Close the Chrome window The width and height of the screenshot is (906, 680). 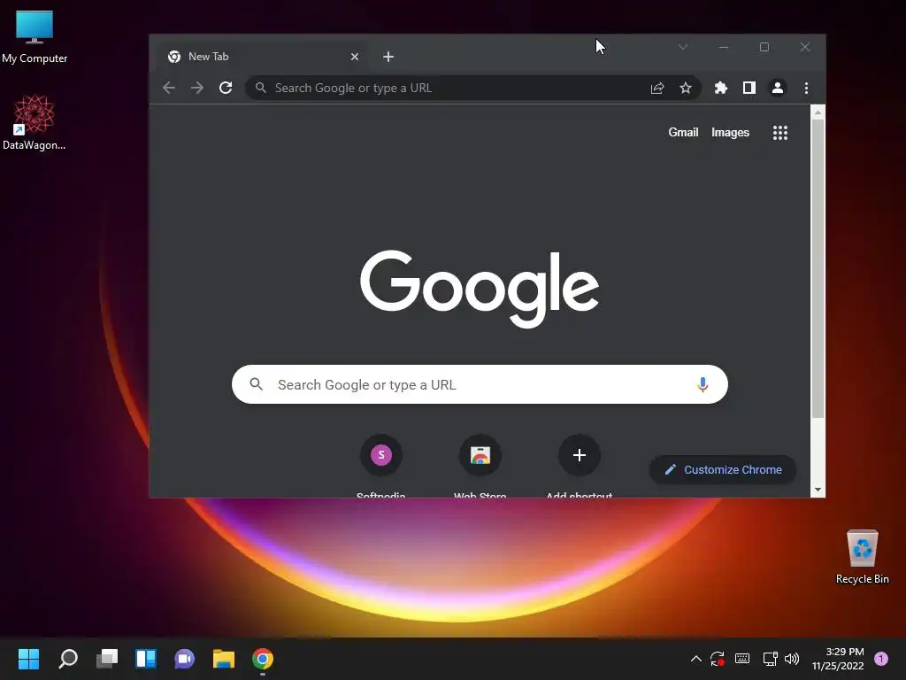(805, 47)
